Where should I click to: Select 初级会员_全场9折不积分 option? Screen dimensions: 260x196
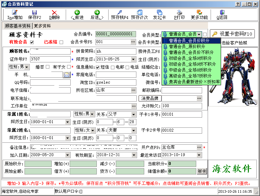coord(192,64)
